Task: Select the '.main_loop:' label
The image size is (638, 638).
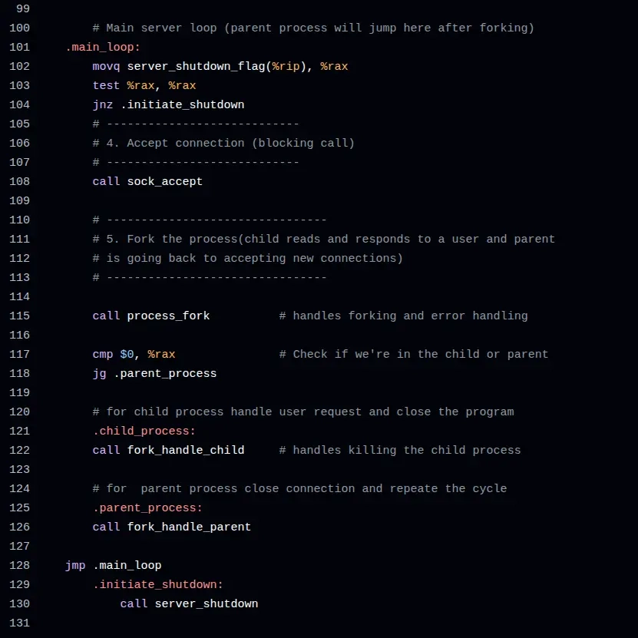Action: [103, 47]
